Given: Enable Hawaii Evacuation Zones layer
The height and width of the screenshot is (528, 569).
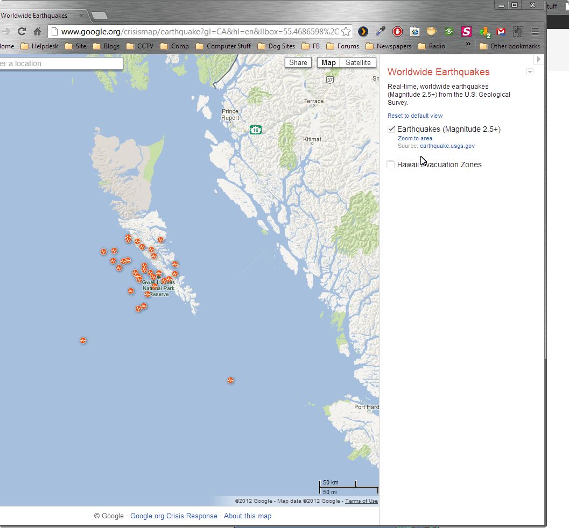Looking at the screenshot, I should [391, 165].
